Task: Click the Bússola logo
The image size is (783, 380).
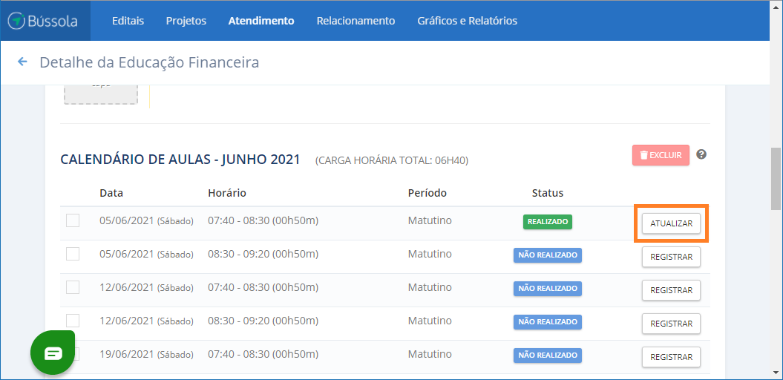Action: tap(43, 21)
